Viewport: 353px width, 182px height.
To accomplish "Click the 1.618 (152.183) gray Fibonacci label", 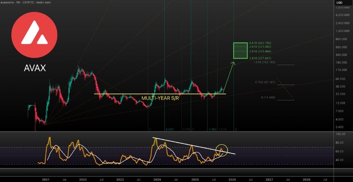I will point(263,62).
